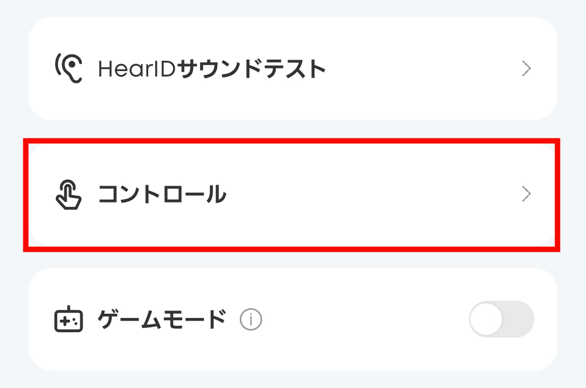
Task: Click grey track of ゲームモード toggle
Action: pos(518,319)
